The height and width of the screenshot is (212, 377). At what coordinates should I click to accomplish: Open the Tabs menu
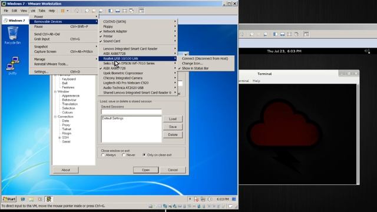click(x=42, y=11)
